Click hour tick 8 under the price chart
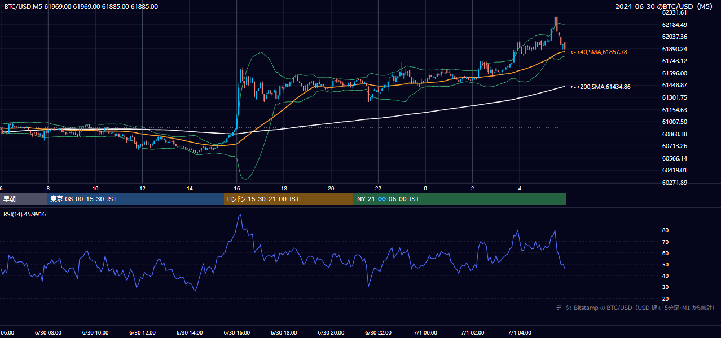Viewport: 721px width, 338px height. point(48,188)
